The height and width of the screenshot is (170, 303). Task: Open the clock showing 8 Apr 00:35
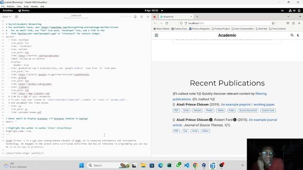(151, 10)
